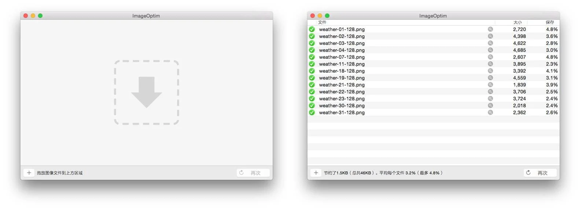The height and width of the screenshot is (209, 586).
Task: Click size value 4,398
Action: (519, 36)
